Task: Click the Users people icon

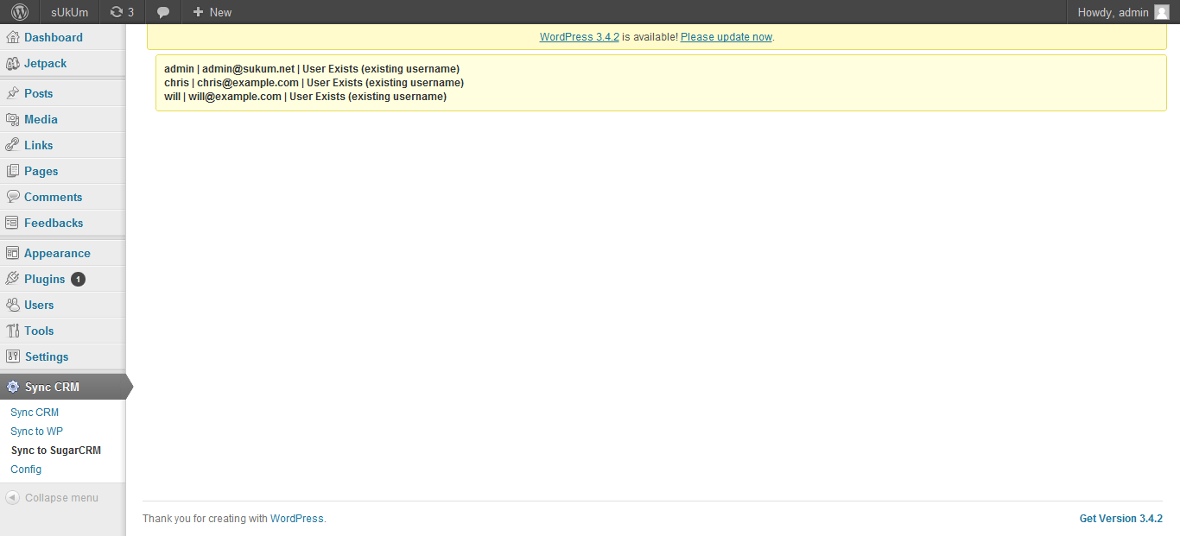Action: 12,305
